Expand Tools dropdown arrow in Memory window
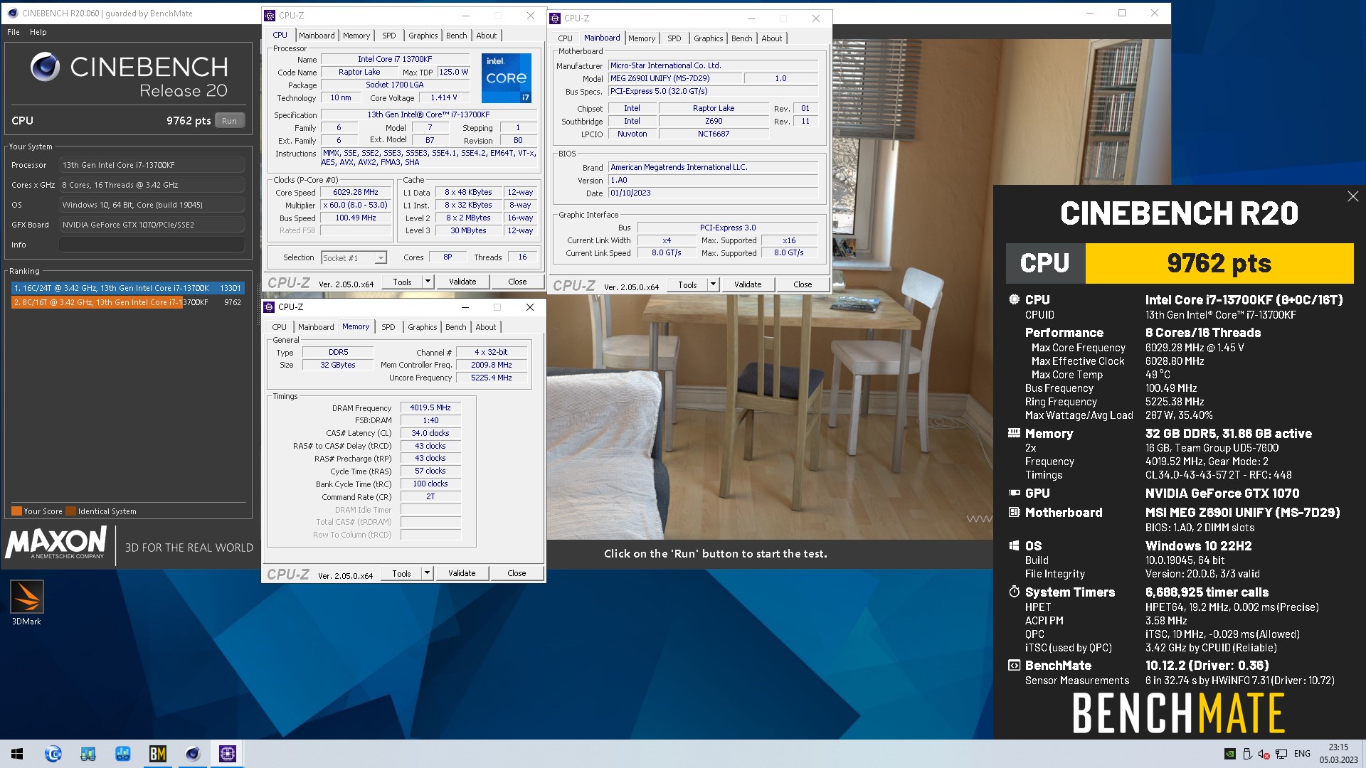This screenshot has height=768, width=1366. pos(427,574)
